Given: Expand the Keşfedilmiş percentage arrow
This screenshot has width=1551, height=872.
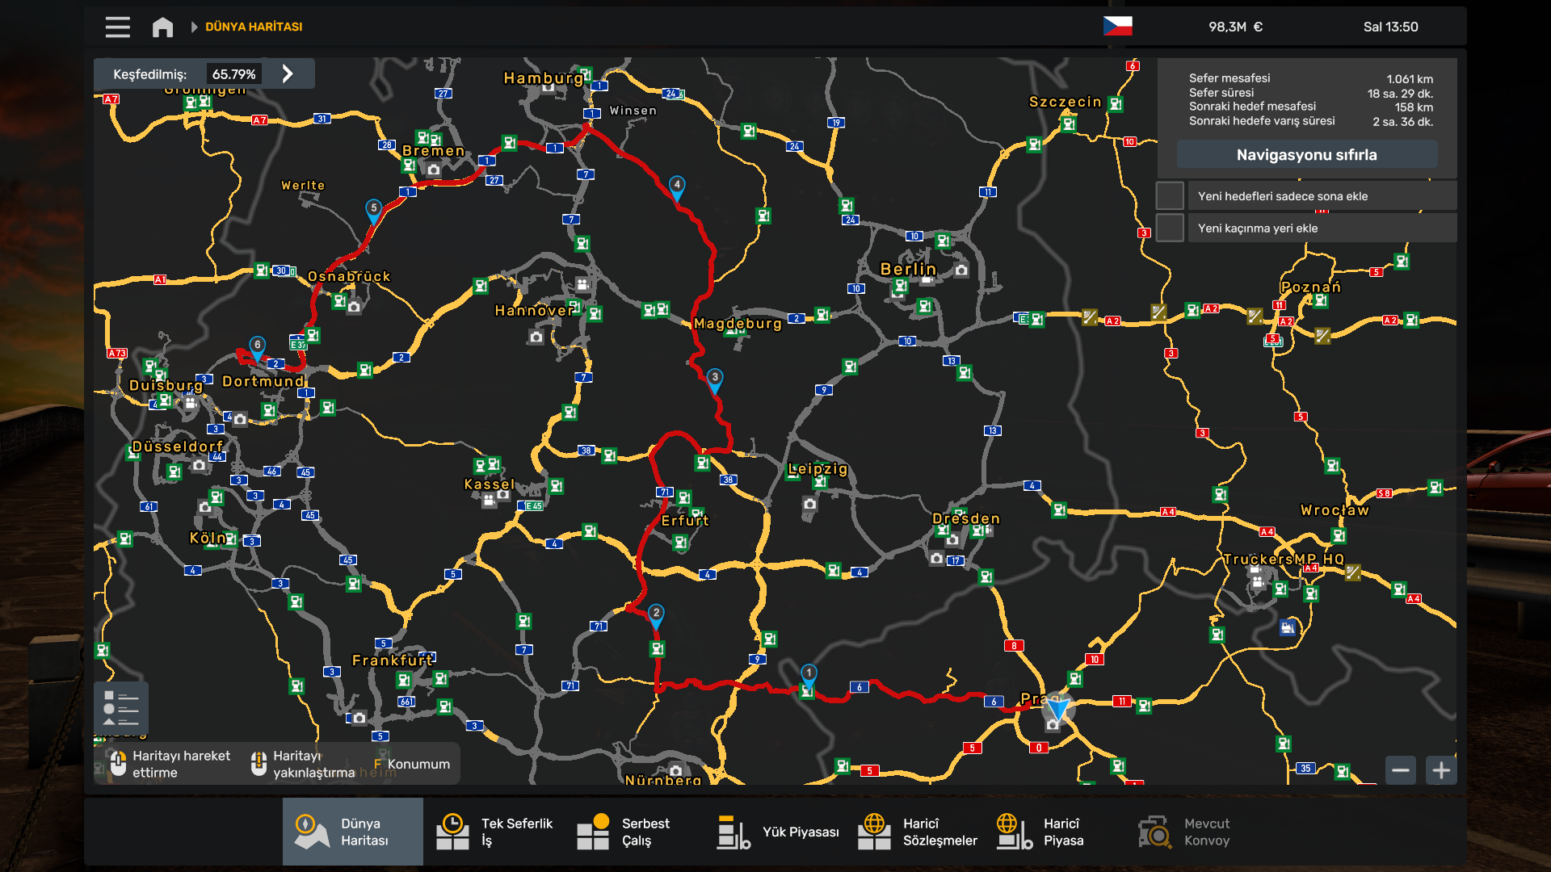Looking at the screenshot, I should pos(288,74).
